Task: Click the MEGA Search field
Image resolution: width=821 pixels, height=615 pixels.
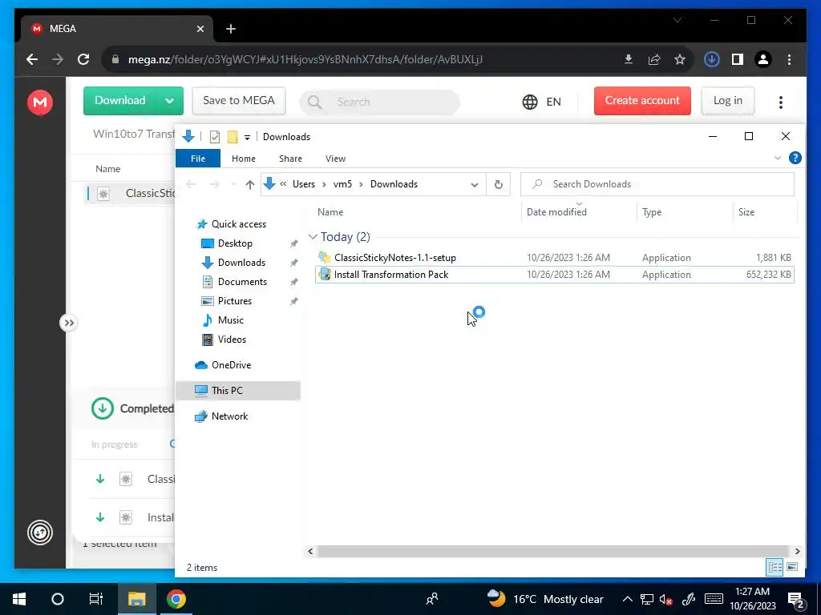Action: (x=379, y=102)
